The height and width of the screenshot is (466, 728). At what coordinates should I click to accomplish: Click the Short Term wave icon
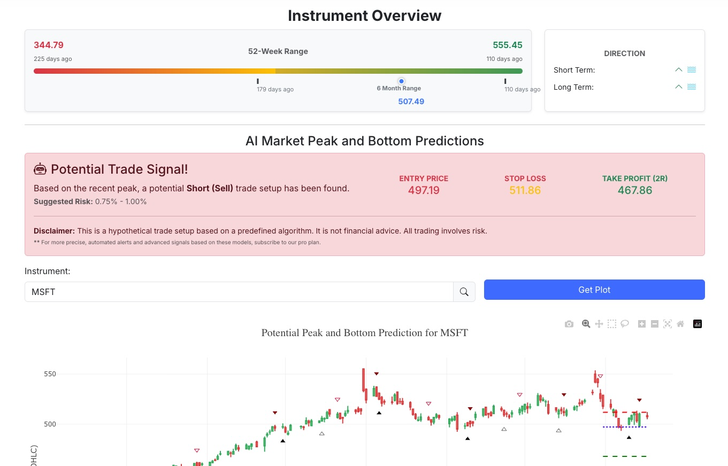(x=692, y=70)
